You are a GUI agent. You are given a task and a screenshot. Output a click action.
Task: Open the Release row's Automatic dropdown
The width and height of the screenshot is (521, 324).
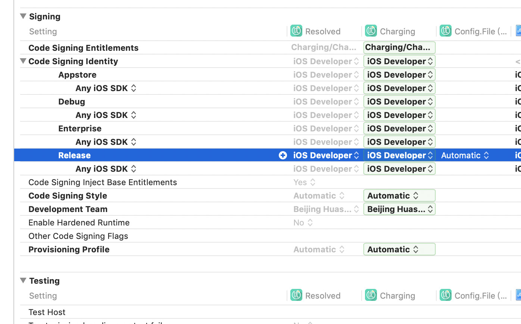(x=465, y=155)
